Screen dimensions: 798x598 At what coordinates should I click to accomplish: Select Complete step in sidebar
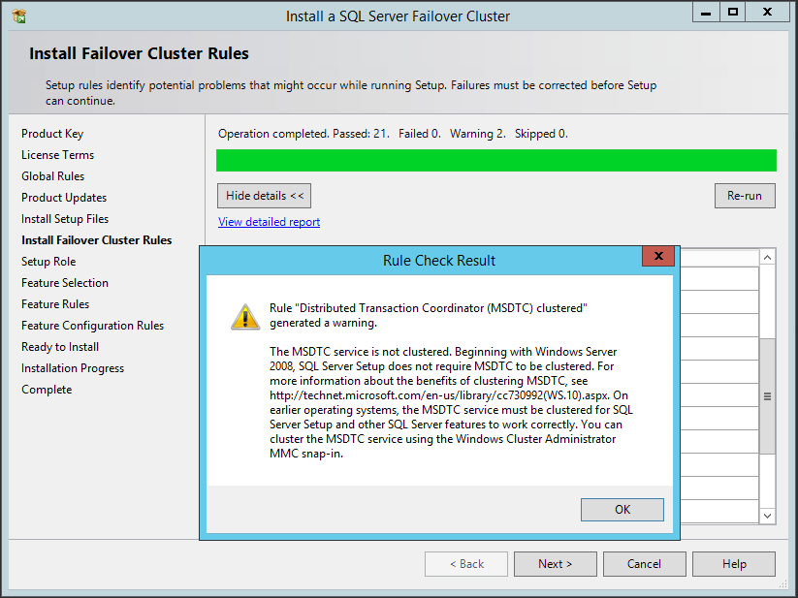coord(47,390)
